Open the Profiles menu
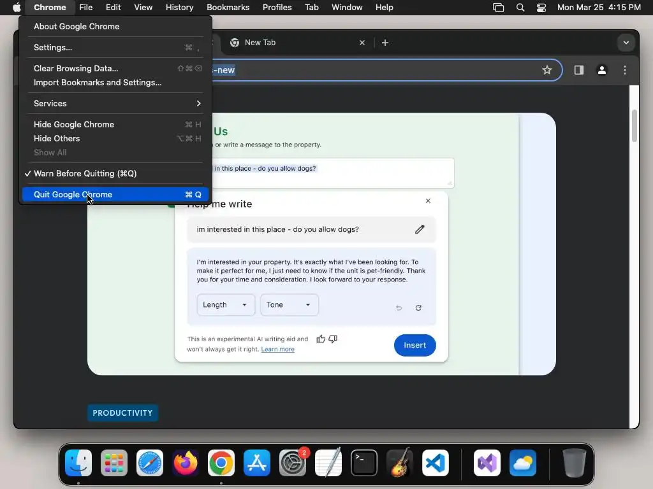 click(x=277, y=7)
